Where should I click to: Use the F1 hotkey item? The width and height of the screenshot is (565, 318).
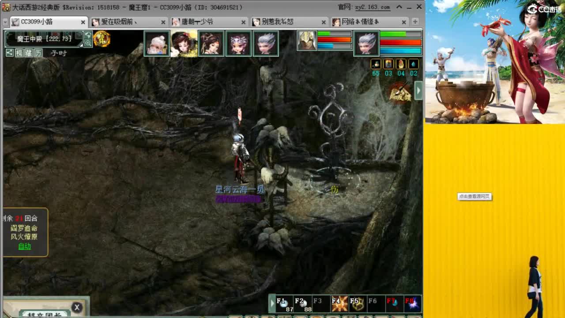[285, 304]
